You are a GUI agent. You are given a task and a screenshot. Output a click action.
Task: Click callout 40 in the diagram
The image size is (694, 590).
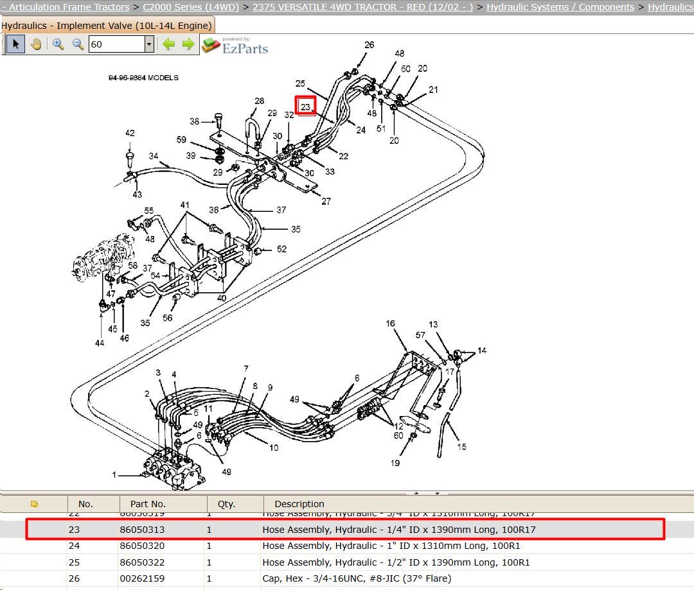point(222,298)
